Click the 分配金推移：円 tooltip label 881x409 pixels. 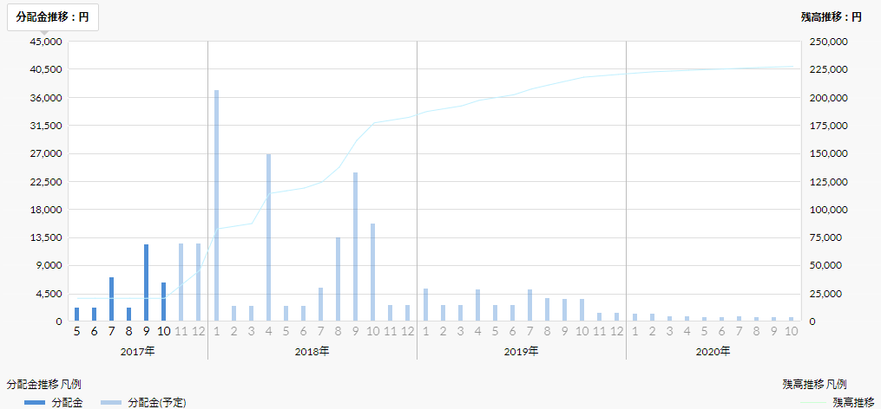(x=52, y=17)
